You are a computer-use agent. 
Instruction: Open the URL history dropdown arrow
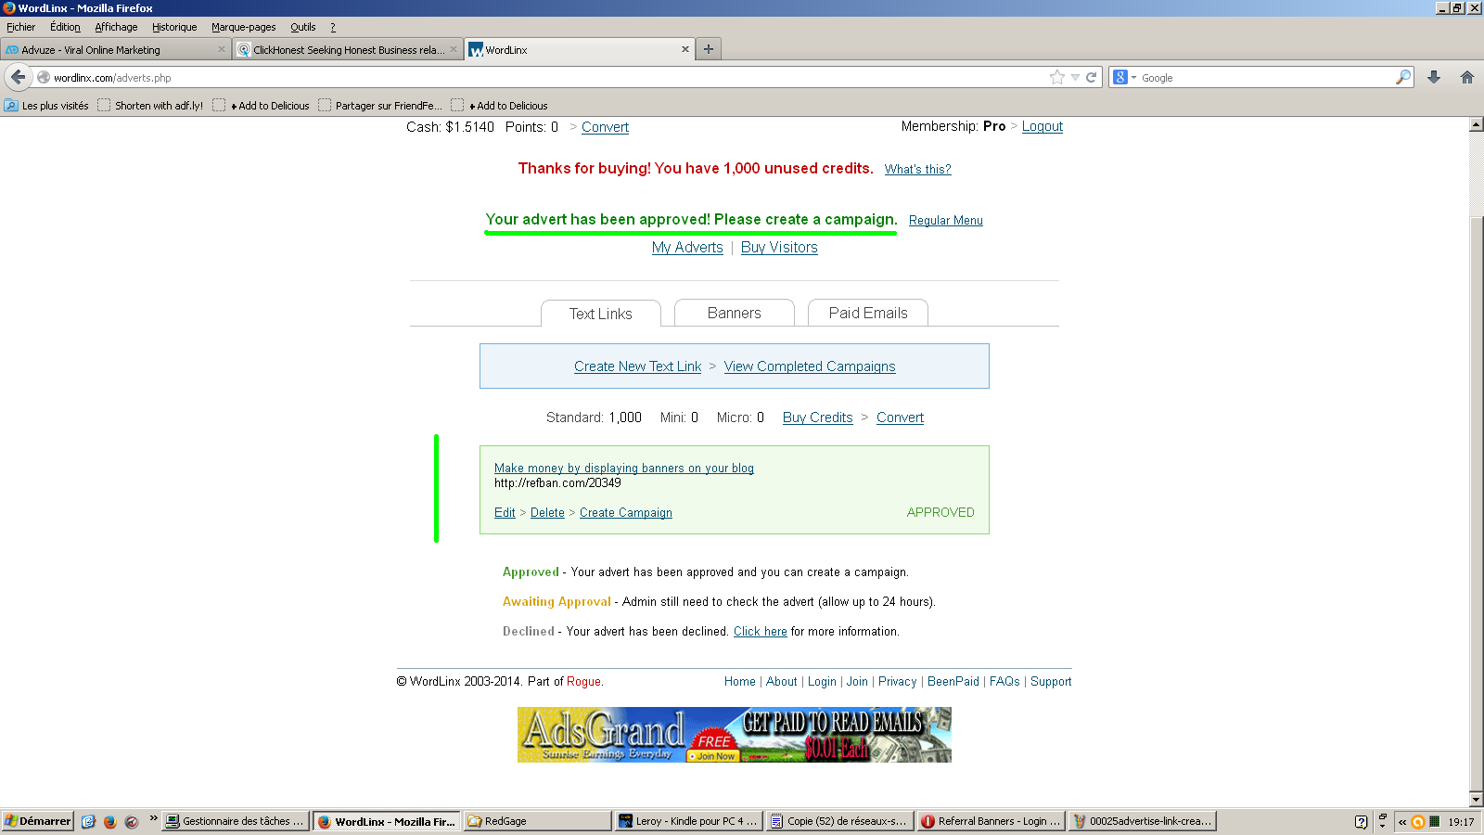[1075, 78]
